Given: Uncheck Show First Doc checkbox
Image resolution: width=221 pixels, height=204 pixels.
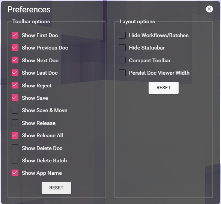Looking at the screenshot, I should tap(15, 35).
